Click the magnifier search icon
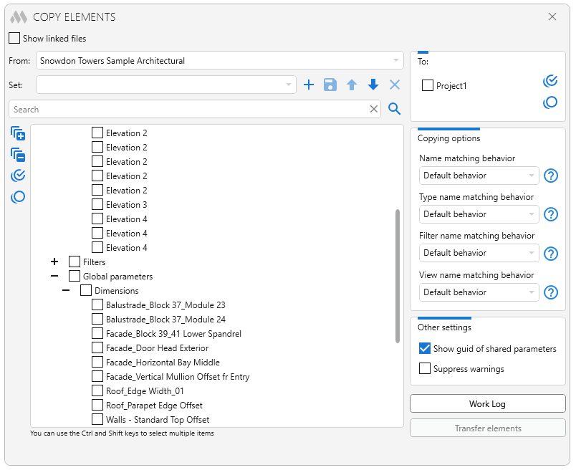Viewport: 576px width, 470px height. click(394, 109)
